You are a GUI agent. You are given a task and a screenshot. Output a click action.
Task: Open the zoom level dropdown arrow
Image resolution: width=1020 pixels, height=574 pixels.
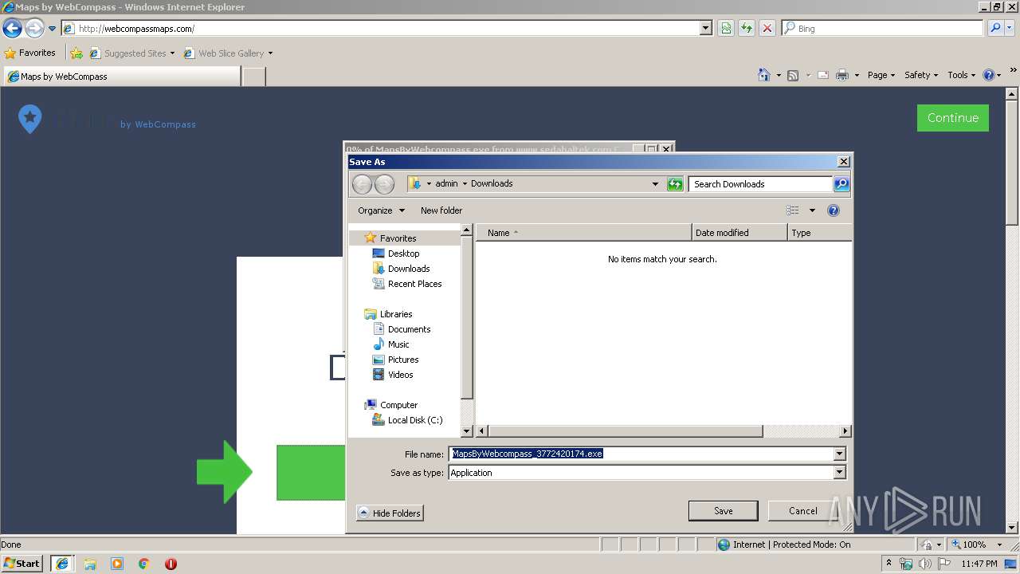coord(999,545)
